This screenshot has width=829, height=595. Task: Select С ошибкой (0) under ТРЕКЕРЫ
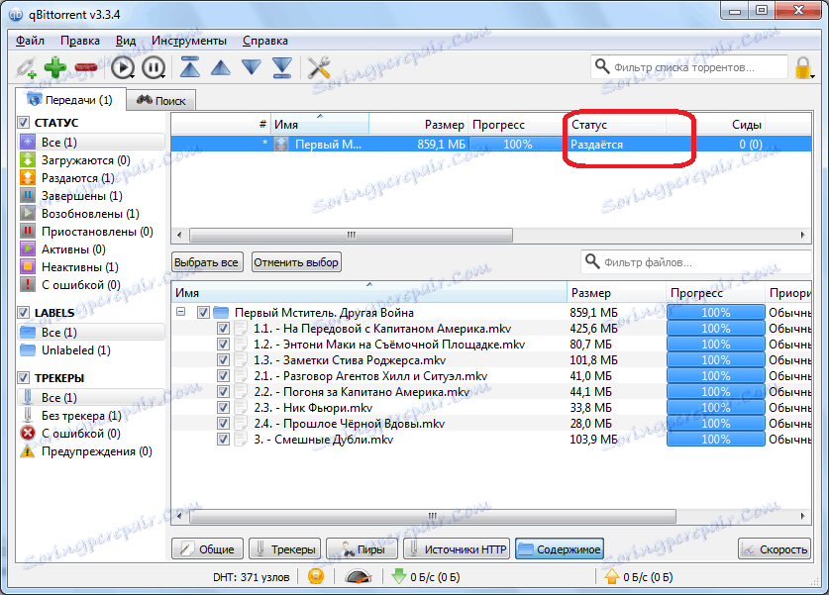(91, 434)
